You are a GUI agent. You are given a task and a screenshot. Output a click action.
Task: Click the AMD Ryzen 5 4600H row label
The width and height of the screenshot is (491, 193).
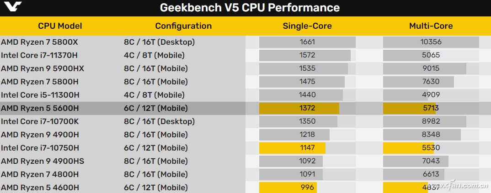coord(40,188)
